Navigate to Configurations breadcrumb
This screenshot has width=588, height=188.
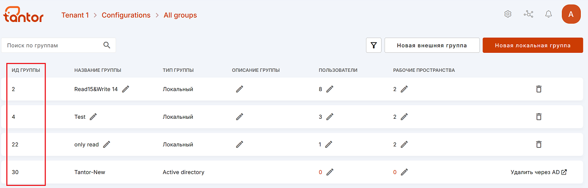126,15
